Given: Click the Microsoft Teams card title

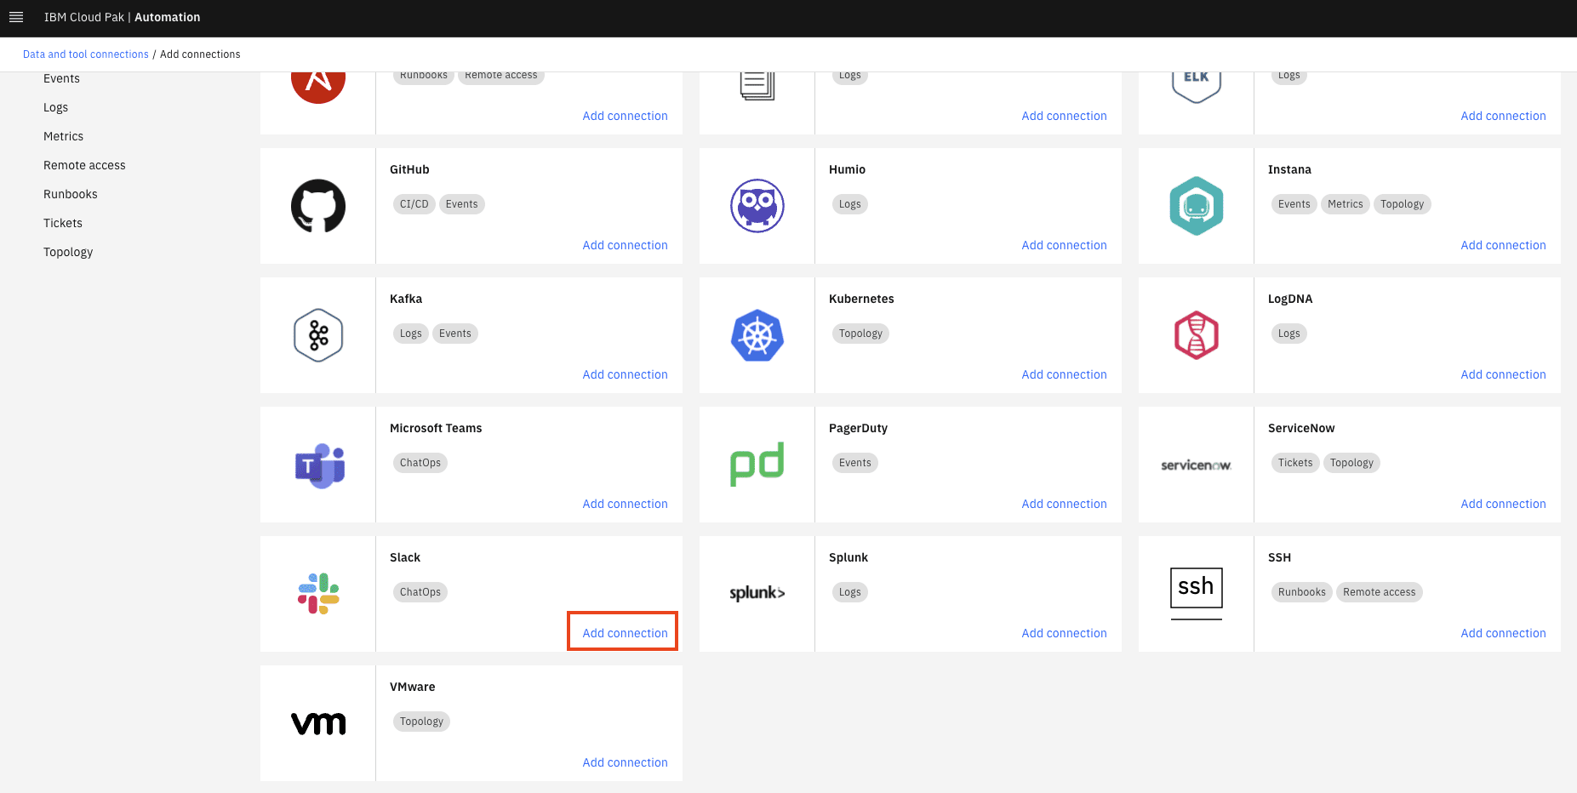Looking at the screenshot, I should tap(436, 428).
